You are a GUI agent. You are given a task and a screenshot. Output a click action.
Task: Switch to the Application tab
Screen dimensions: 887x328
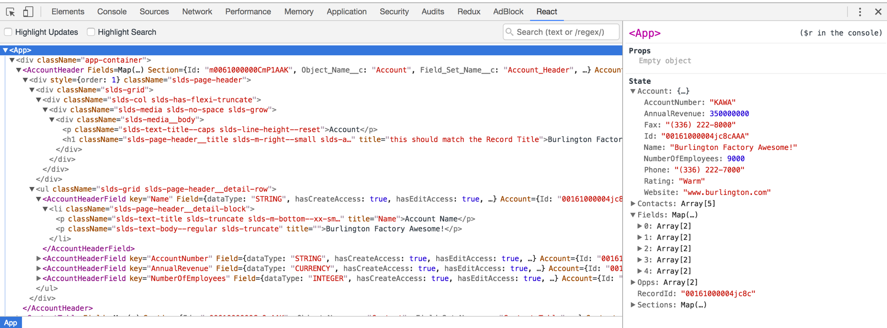[x=347, y=12]
